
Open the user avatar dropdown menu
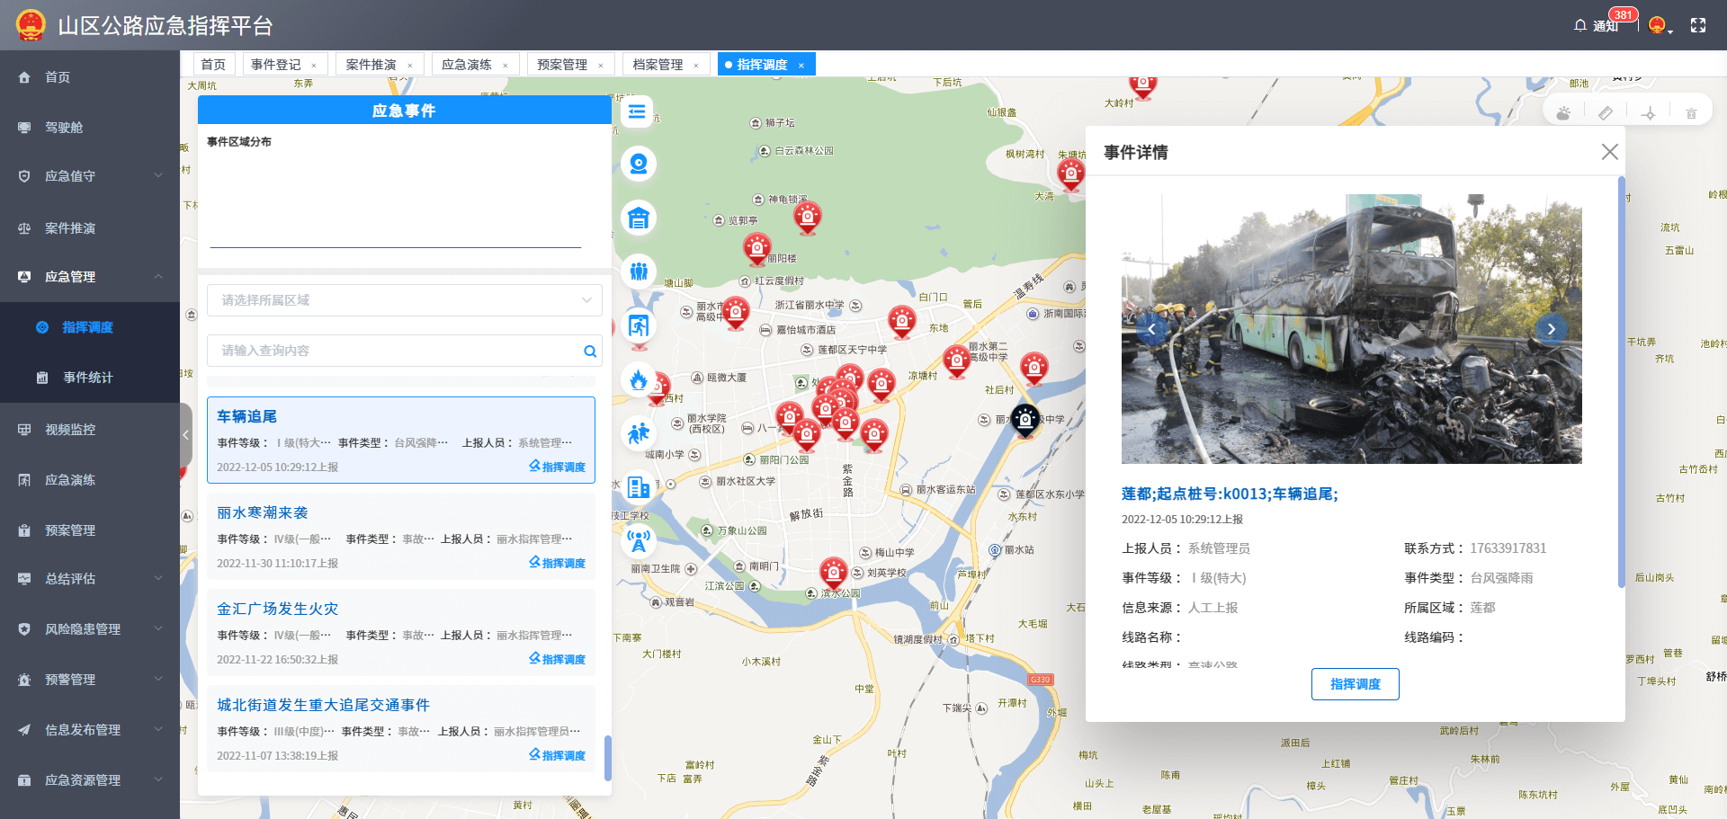1660,26
